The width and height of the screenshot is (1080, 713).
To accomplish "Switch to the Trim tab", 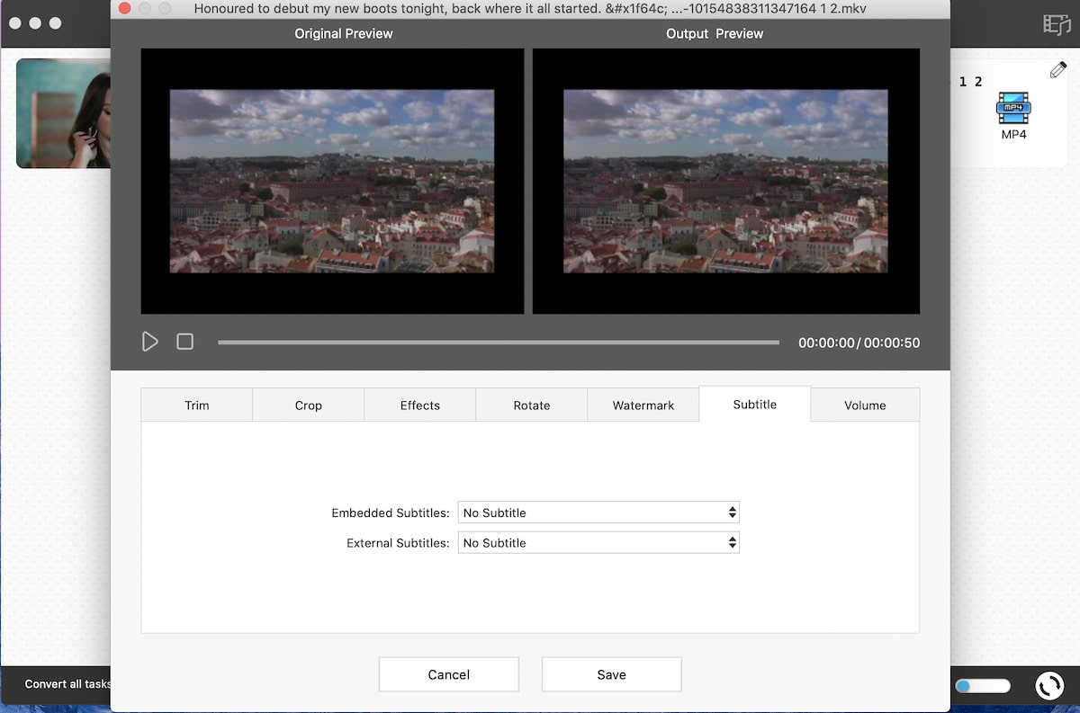I will pos(196,406).
